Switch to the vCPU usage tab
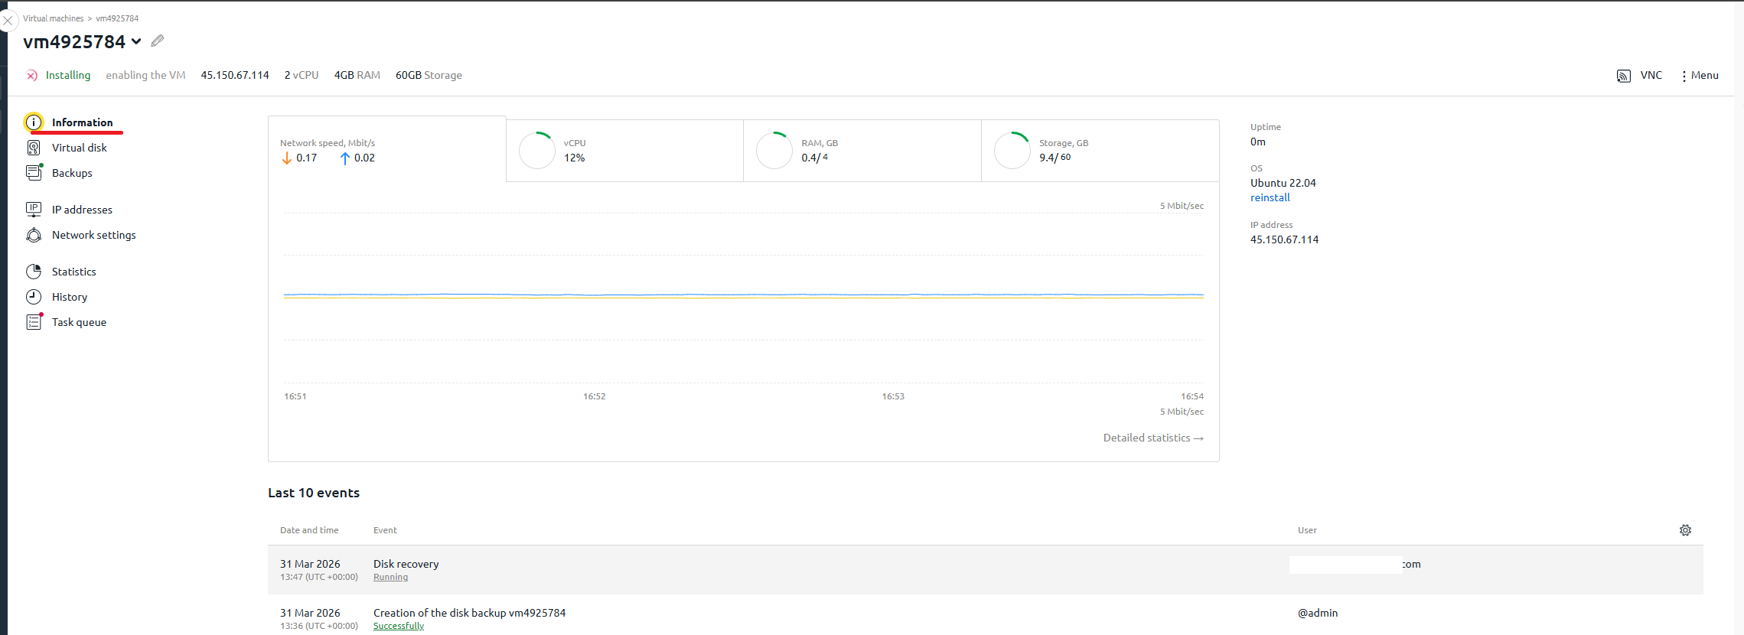Image resolution: width=1744 pixels, height=635 pixels. click(624, 151)
